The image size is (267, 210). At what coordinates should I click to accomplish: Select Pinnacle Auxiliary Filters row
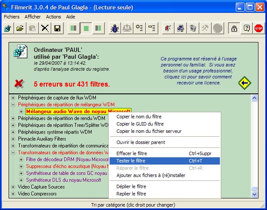coord(42,139)
